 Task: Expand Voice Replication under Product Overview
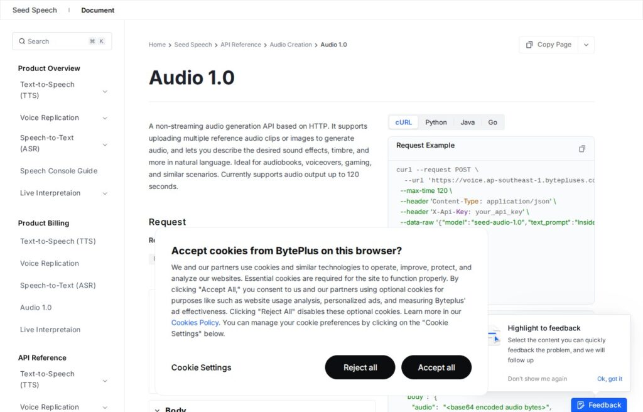105,118
